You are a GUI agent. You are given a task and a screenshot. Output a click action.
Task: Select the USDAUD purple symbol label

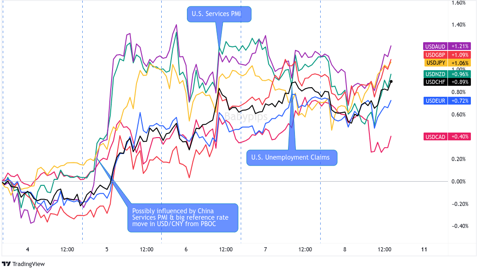[435, 46]
